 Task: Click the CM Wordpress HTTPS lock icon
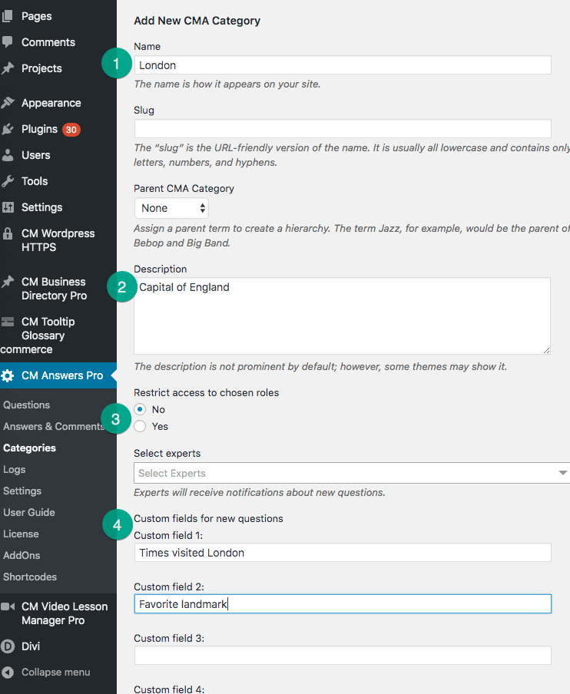tap(8, 233)
